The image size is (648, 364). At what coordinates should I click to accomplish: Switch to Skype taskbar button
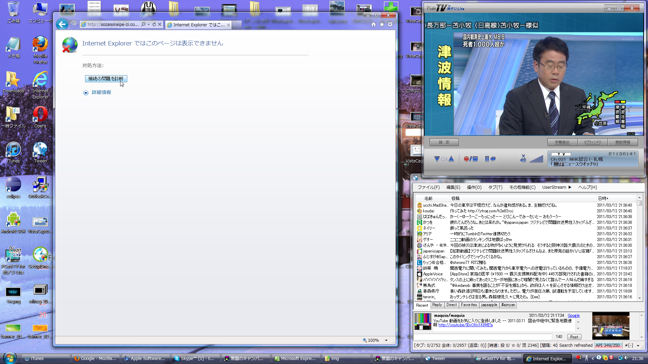(195, 359)
